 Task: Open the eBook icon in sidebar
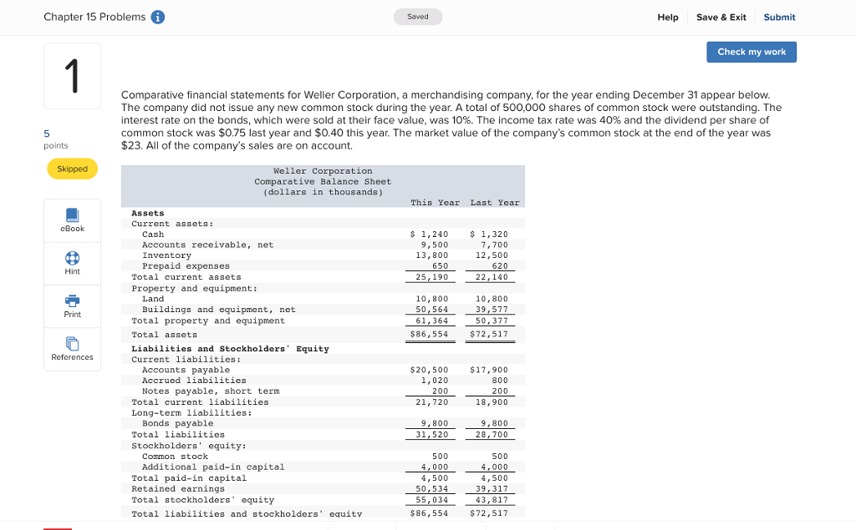(x=72, y=215)
